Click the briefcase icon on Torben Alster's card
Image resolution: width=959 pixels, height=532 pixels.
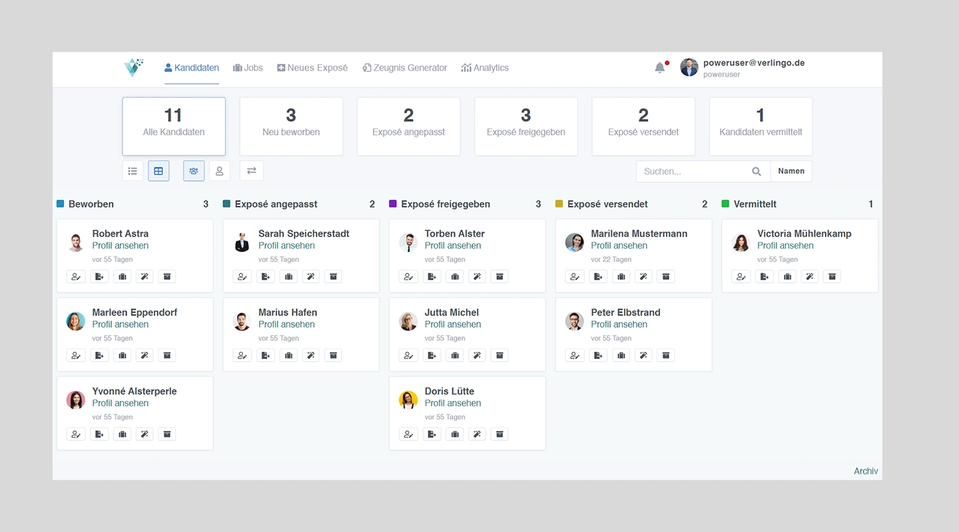(x=455, y=277)
